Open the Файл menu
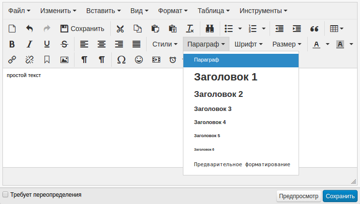Image resolution: width=360 pixels, height=204 pixels. [19, 11]
